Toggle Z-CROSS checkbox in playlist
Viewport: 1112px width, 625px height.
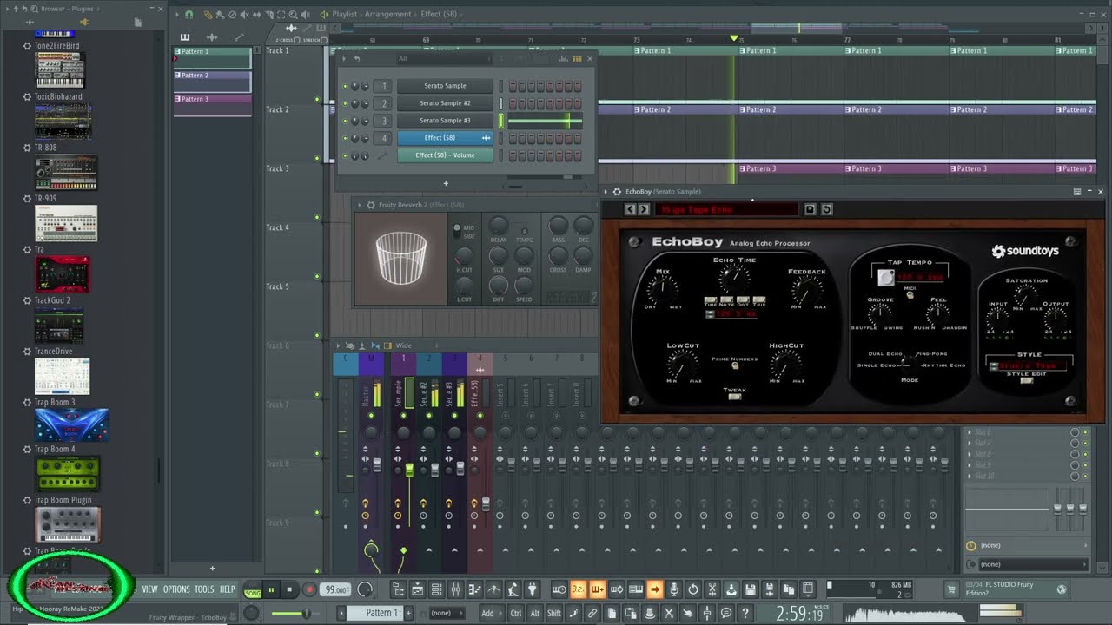296,40
